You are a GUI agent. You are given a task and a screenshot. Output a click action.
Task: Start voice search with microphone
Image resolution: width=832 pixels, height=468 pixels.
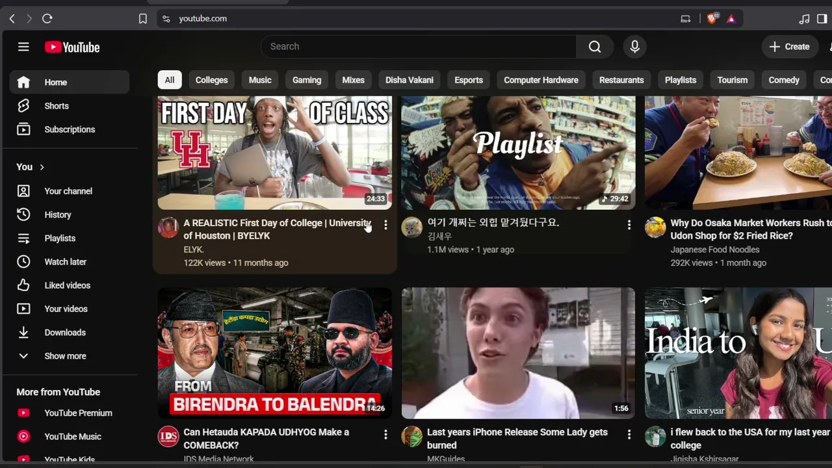pyautogui.click(x=634, y=46)
